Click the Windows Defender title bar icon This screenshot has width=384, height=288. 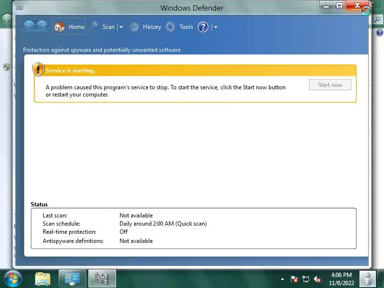tap(19, 7)
